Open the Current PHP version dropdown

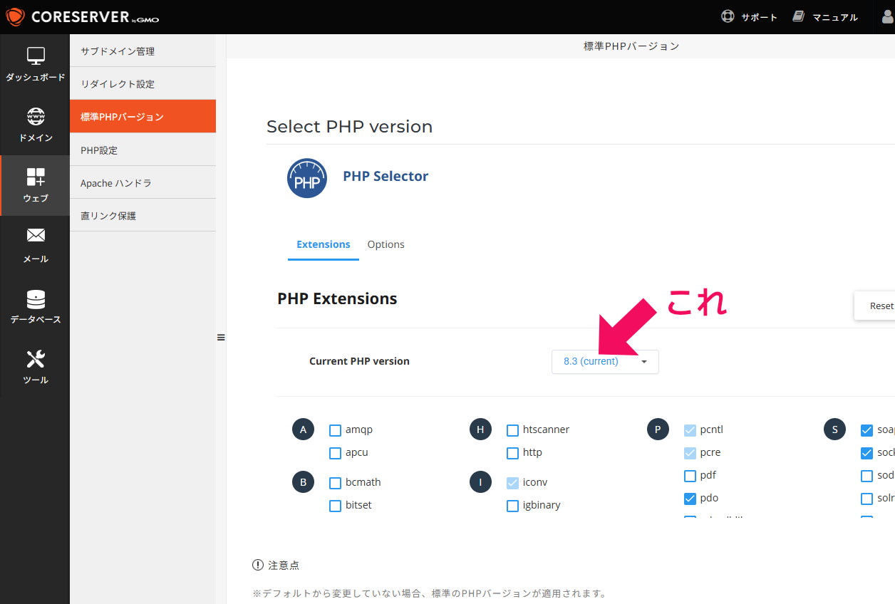(605, 362)
